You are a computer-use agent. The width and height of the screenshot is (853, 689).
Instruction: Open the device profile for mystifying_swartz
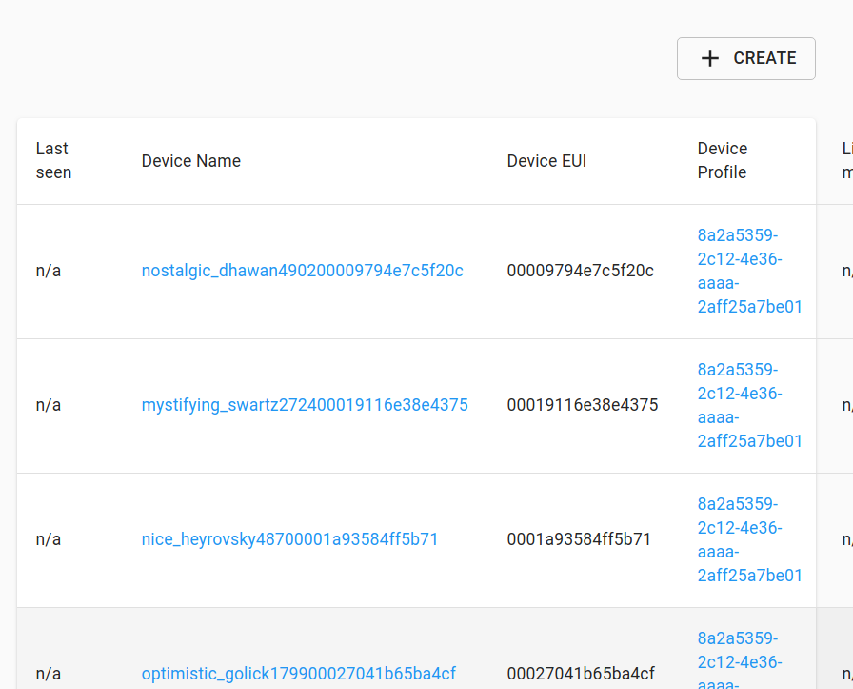(x=747, y=405)
